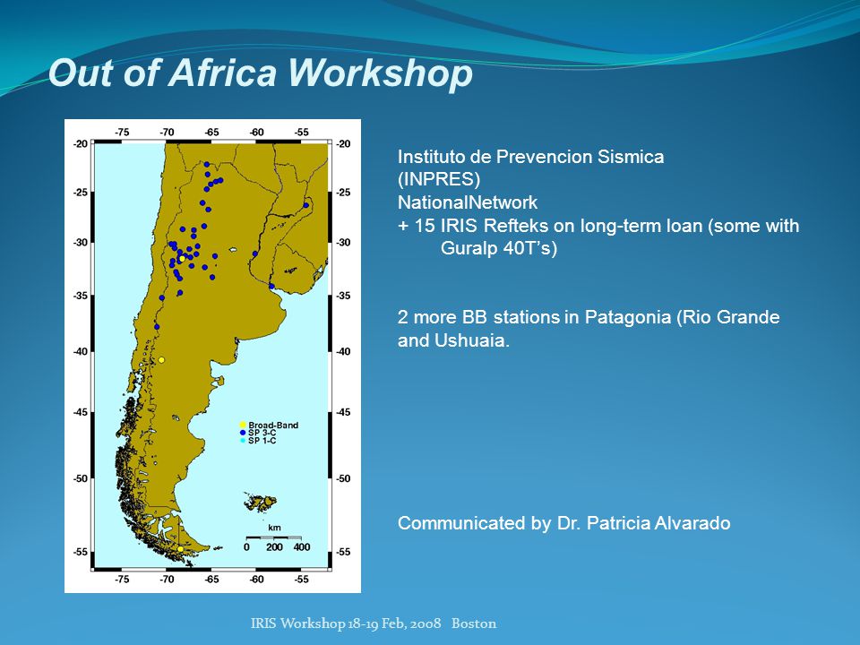Click "Communicated by Dr. Patricia Alvarado"
This screenshot has width=860, height=645.
pyautogui.click(x=563, y=522)
